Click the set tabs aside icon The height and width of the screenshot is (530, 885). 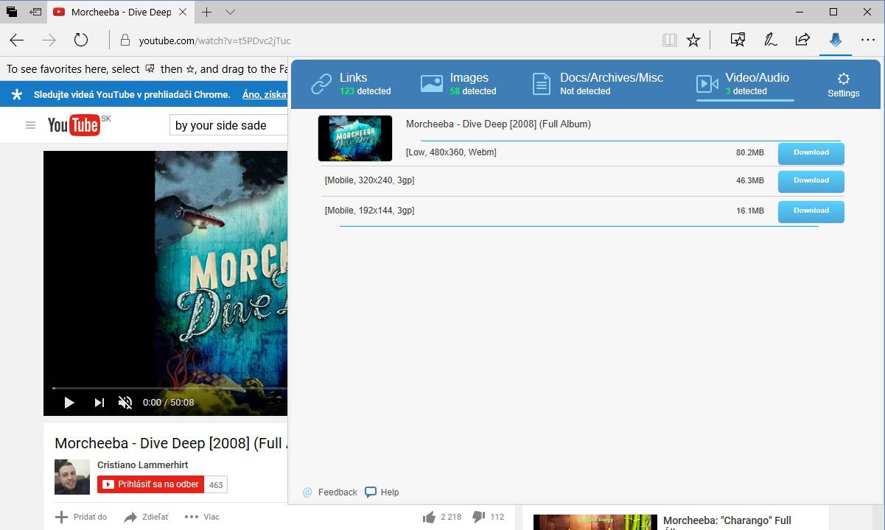[35, 12]
